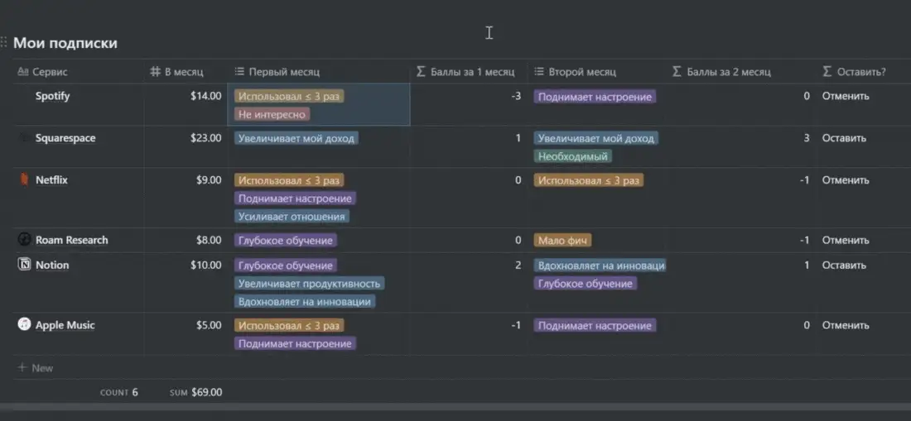Open the Баллы за 1 месяц column header

(465, 72)
